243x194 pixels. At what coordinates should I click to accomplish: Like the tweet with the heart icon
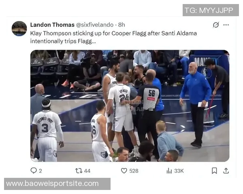(x=124, y=171)
